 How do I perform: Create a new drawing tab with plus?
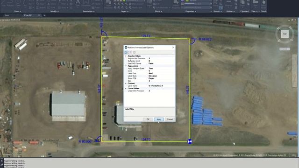coord(44,15)
